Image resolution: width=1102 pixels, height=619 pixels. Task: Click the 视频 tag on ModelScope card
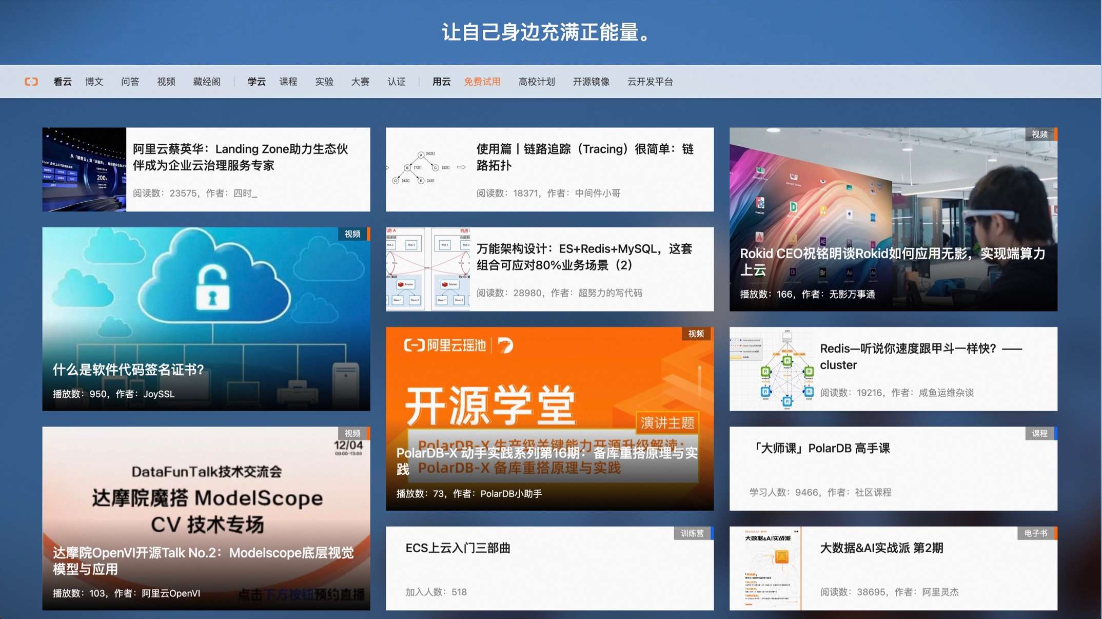click(x=352, y=433)
